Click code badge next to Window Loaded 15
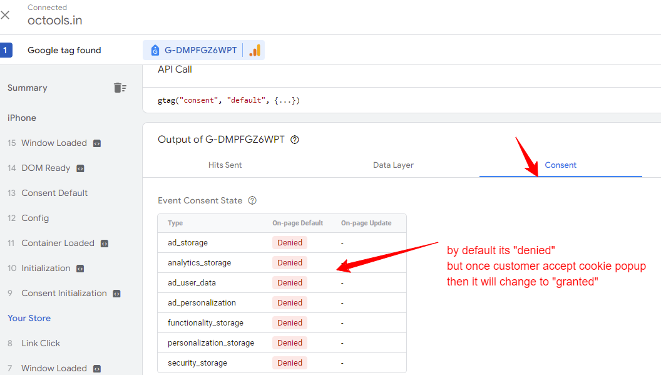 [x=97, y=143]
